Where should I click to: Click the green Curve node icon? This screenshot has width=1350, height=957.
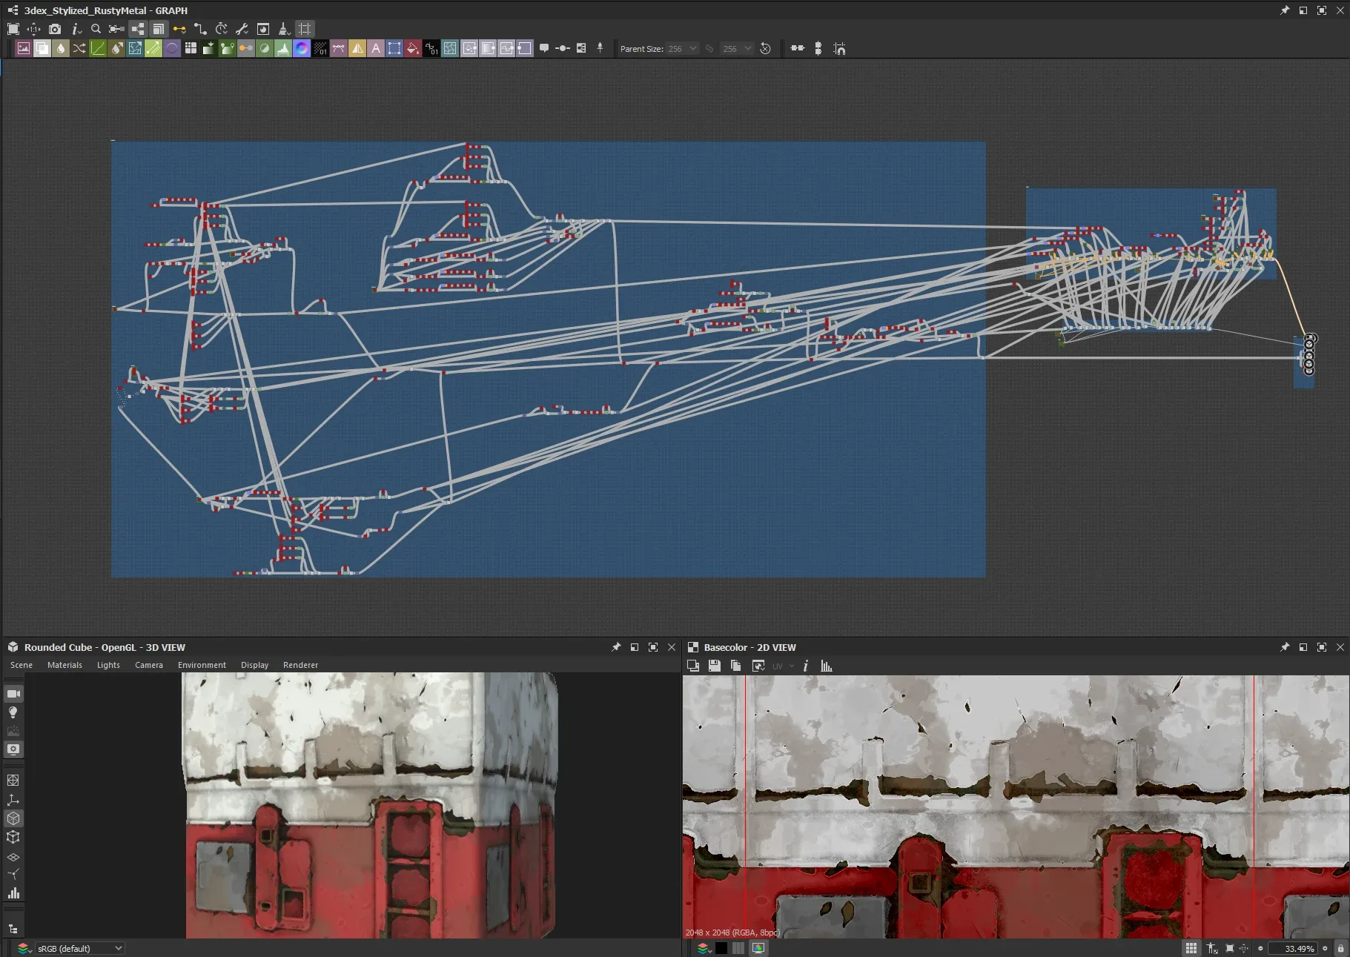(98, 49)
